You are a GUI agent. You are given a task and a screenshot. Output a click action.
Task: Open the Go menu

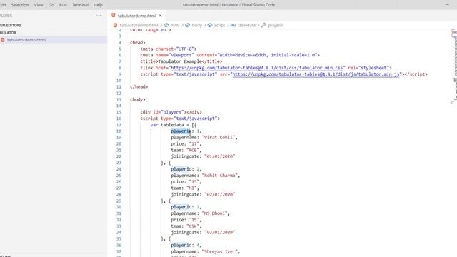51,5
